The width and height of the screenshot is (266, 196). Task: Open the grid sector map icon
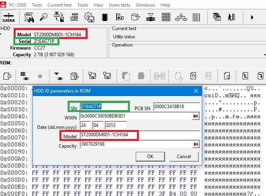166,17
